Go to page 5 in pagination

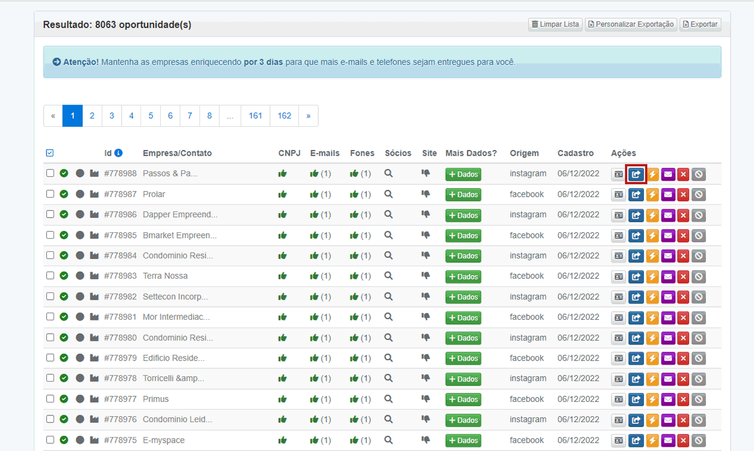click(x=151, y=116)
